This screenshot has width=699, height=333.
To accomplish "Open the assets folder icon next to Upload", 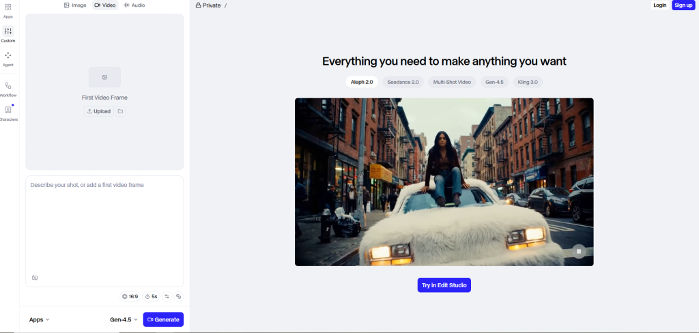I will point(120,111).
